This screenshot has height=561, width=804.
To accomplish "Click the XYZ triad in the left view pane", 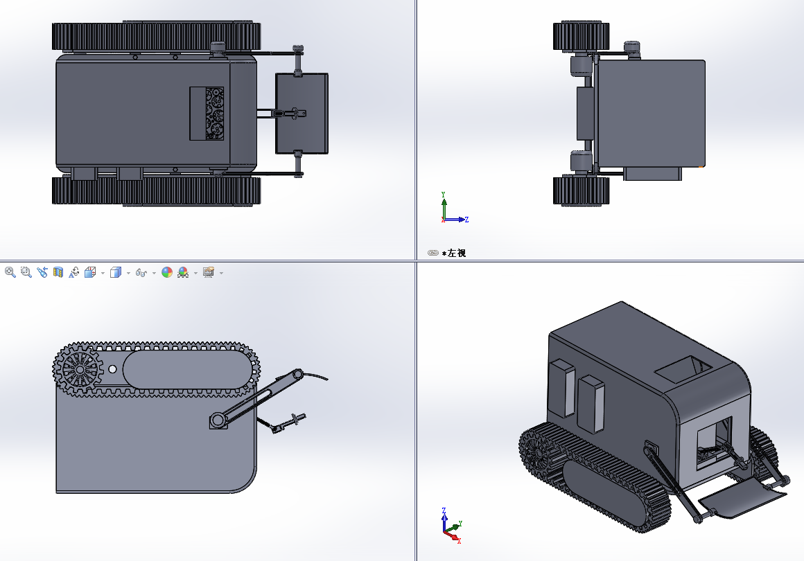I will point(454,208).
